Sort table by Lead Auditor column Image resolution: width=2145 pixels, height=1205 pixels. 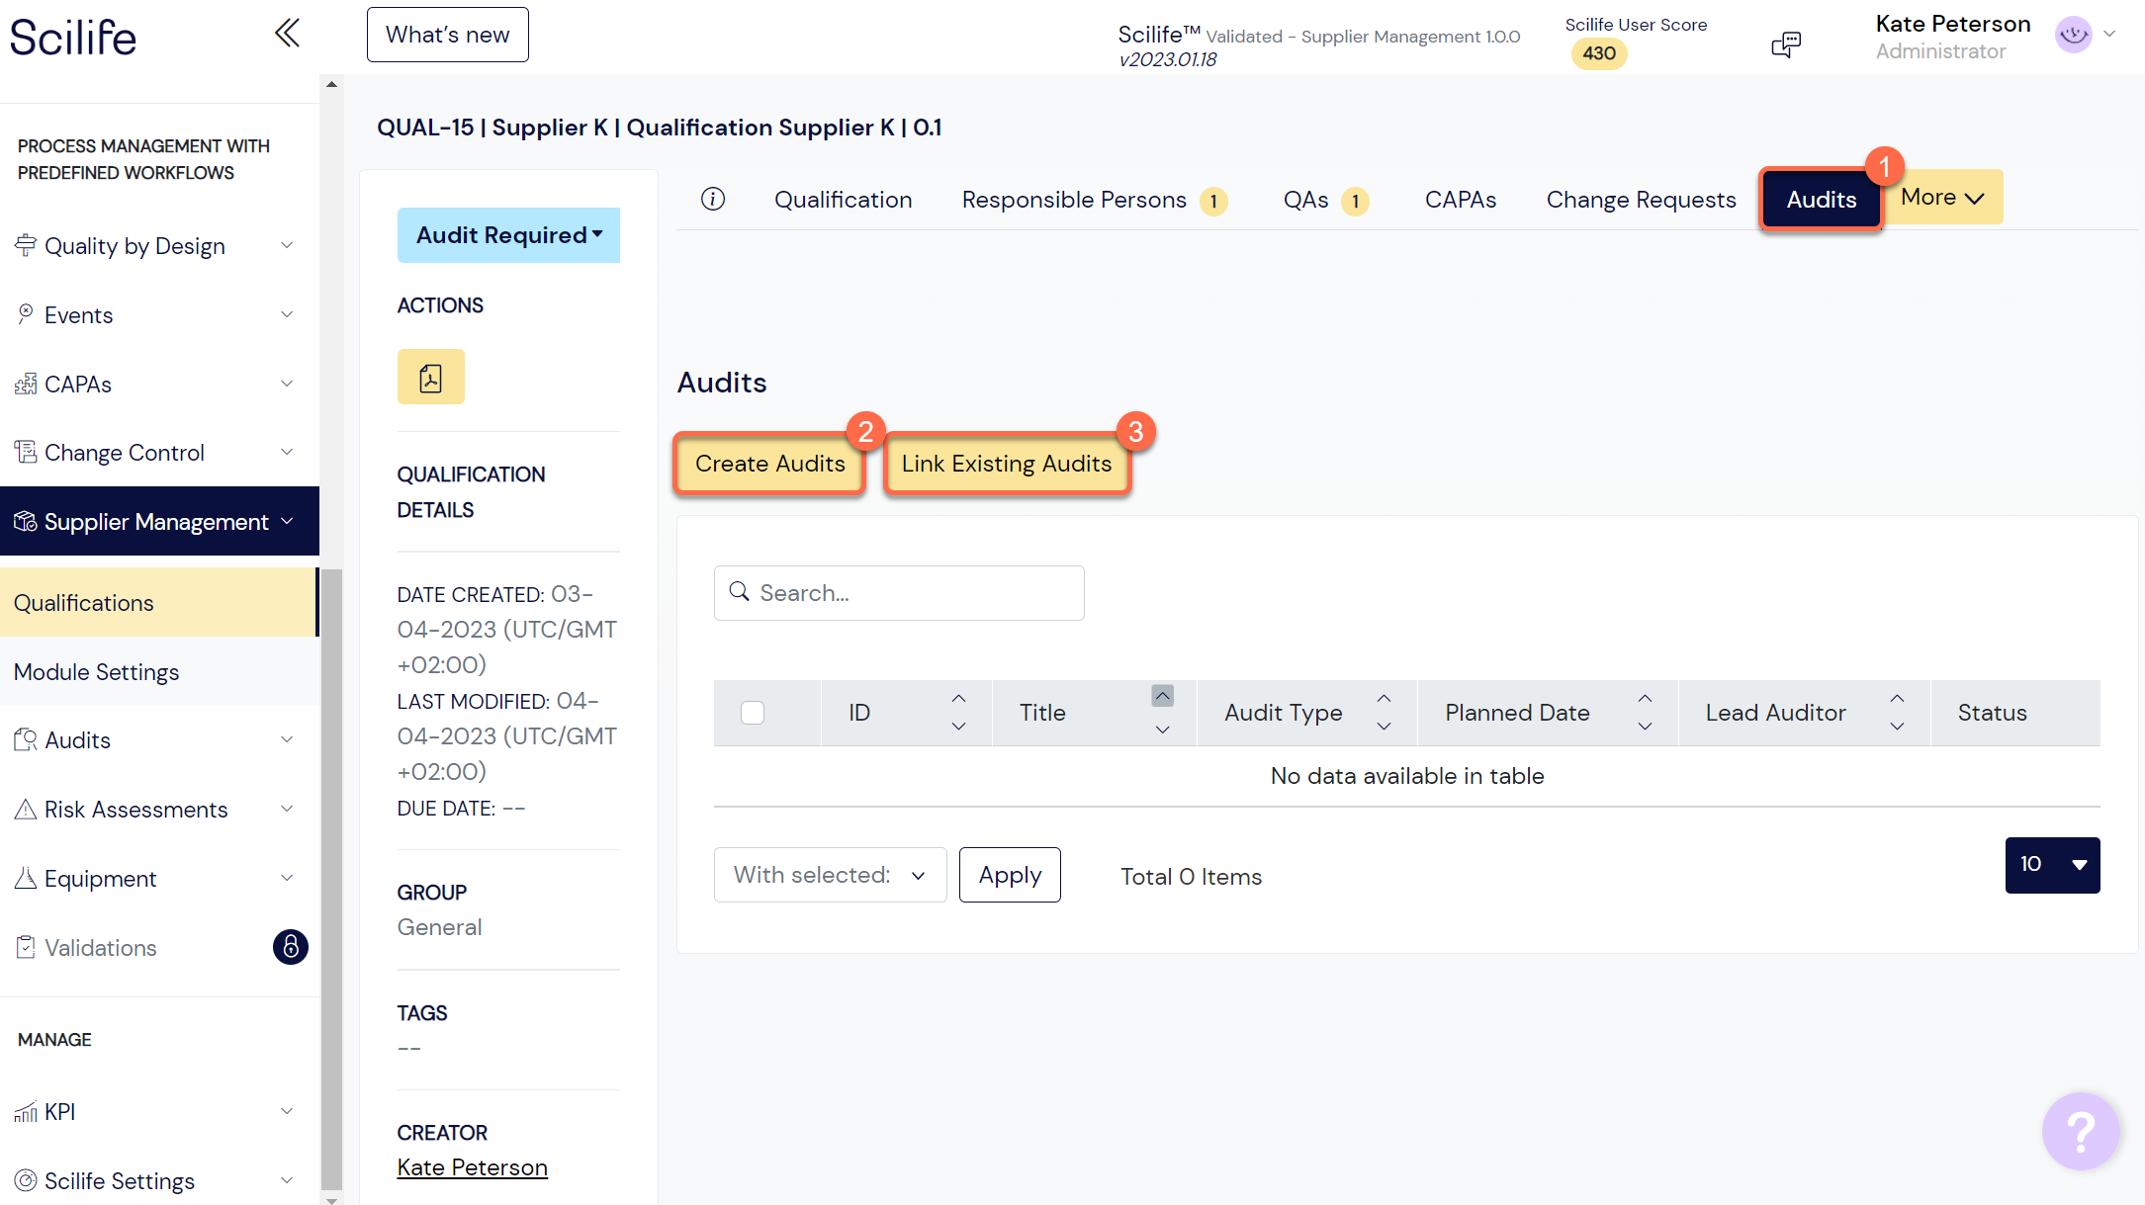tap(1897, 712)
